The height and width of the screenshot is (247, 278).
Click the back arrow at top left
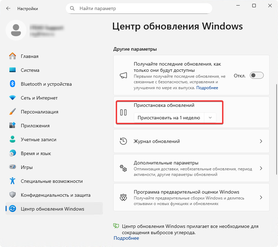click(8, 9)
